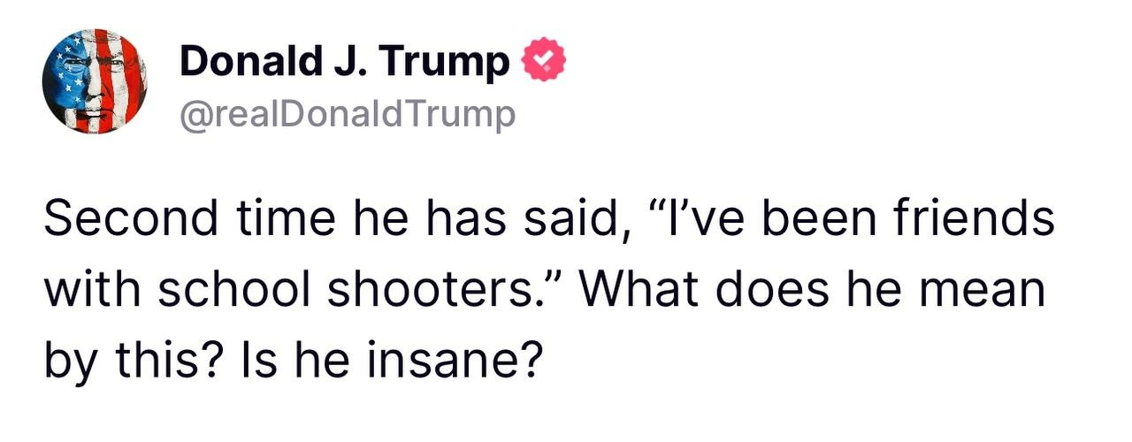The height and width of the screenshot is (442, 1132).
Task: Click the red verified checkmark badge
Action: 547,61
